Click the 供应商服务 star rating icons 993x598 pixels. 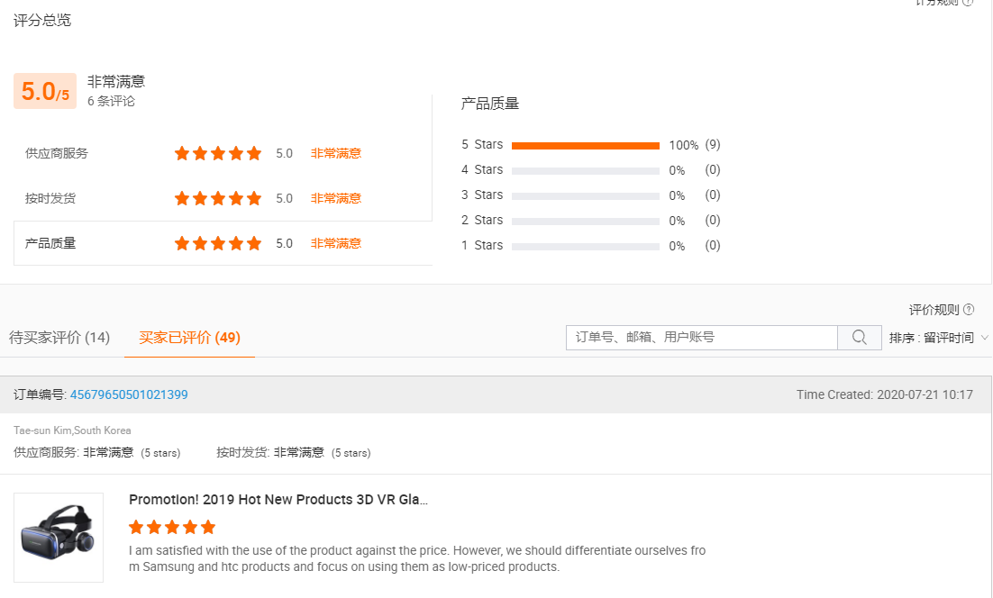(218, 153)
